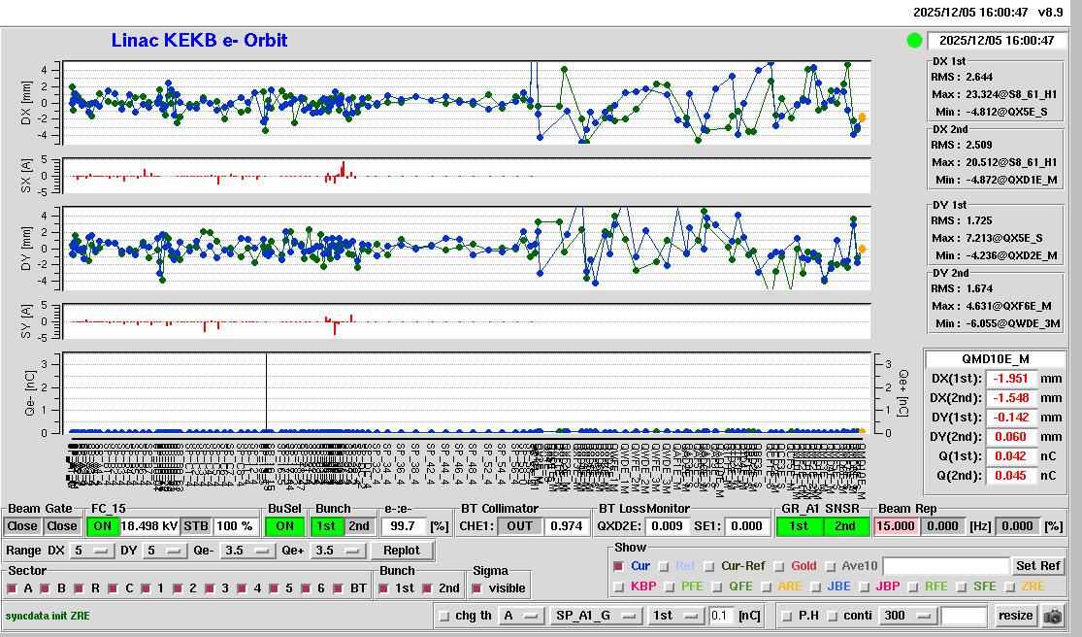Select the GR_A1 SNSR 2nd indicator
This screenshot has width=1082, height=637.
(x=846, y=525)
